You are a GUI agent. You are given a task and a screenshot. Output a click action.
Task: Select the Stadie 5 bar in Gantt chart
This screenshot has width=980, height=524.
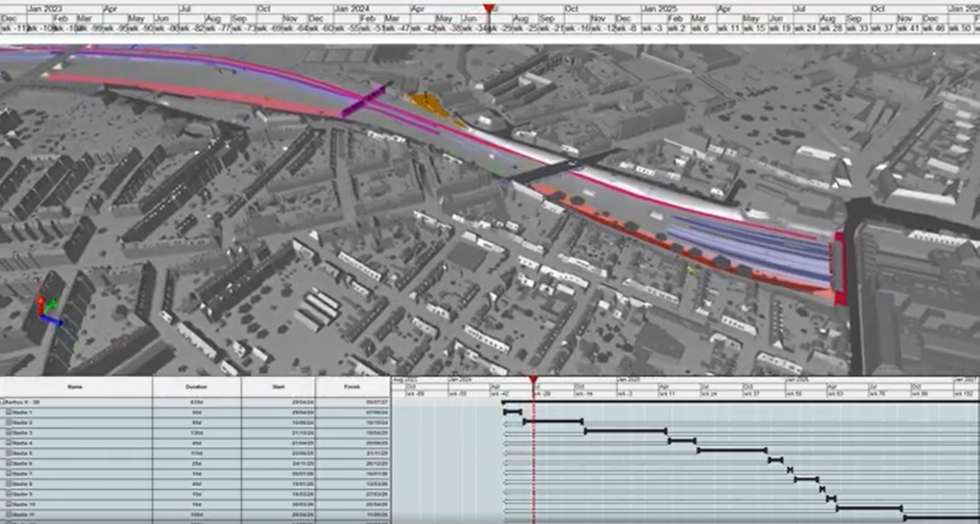732,450
